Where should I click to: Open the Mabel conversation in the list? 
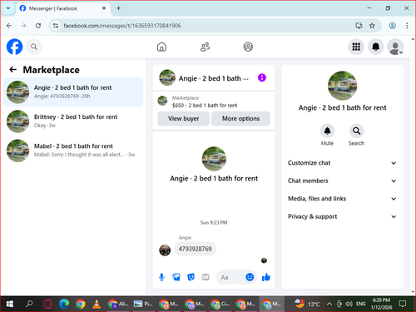pos(73,151)
